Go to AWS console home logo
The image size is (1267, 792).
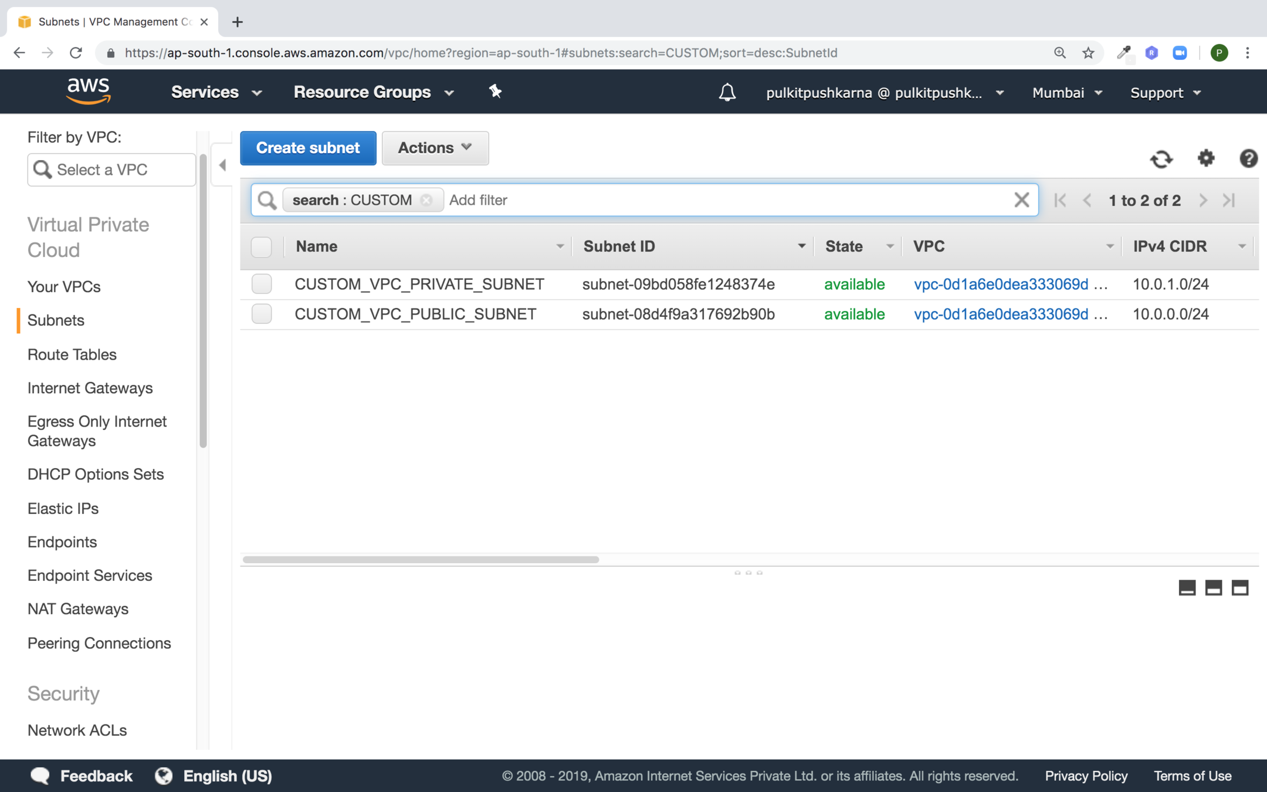pyautogui.click(x=89, y=92)
